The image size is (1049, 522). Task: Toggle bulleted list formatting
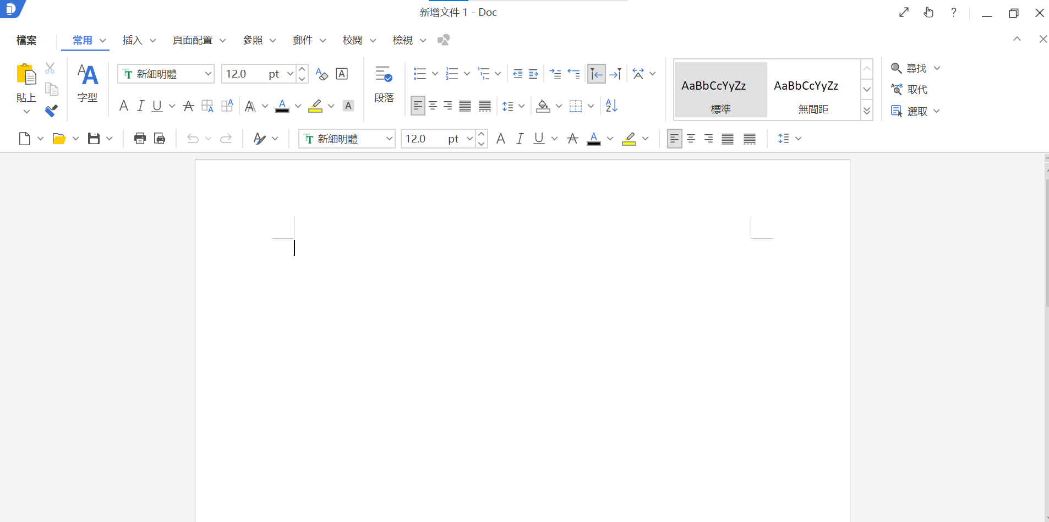[420, 73]
